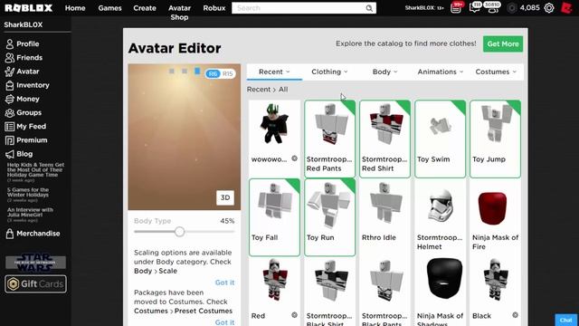Switch avatar preview to 3D
This screenshot has height=326, width=579.
point(225,197)
